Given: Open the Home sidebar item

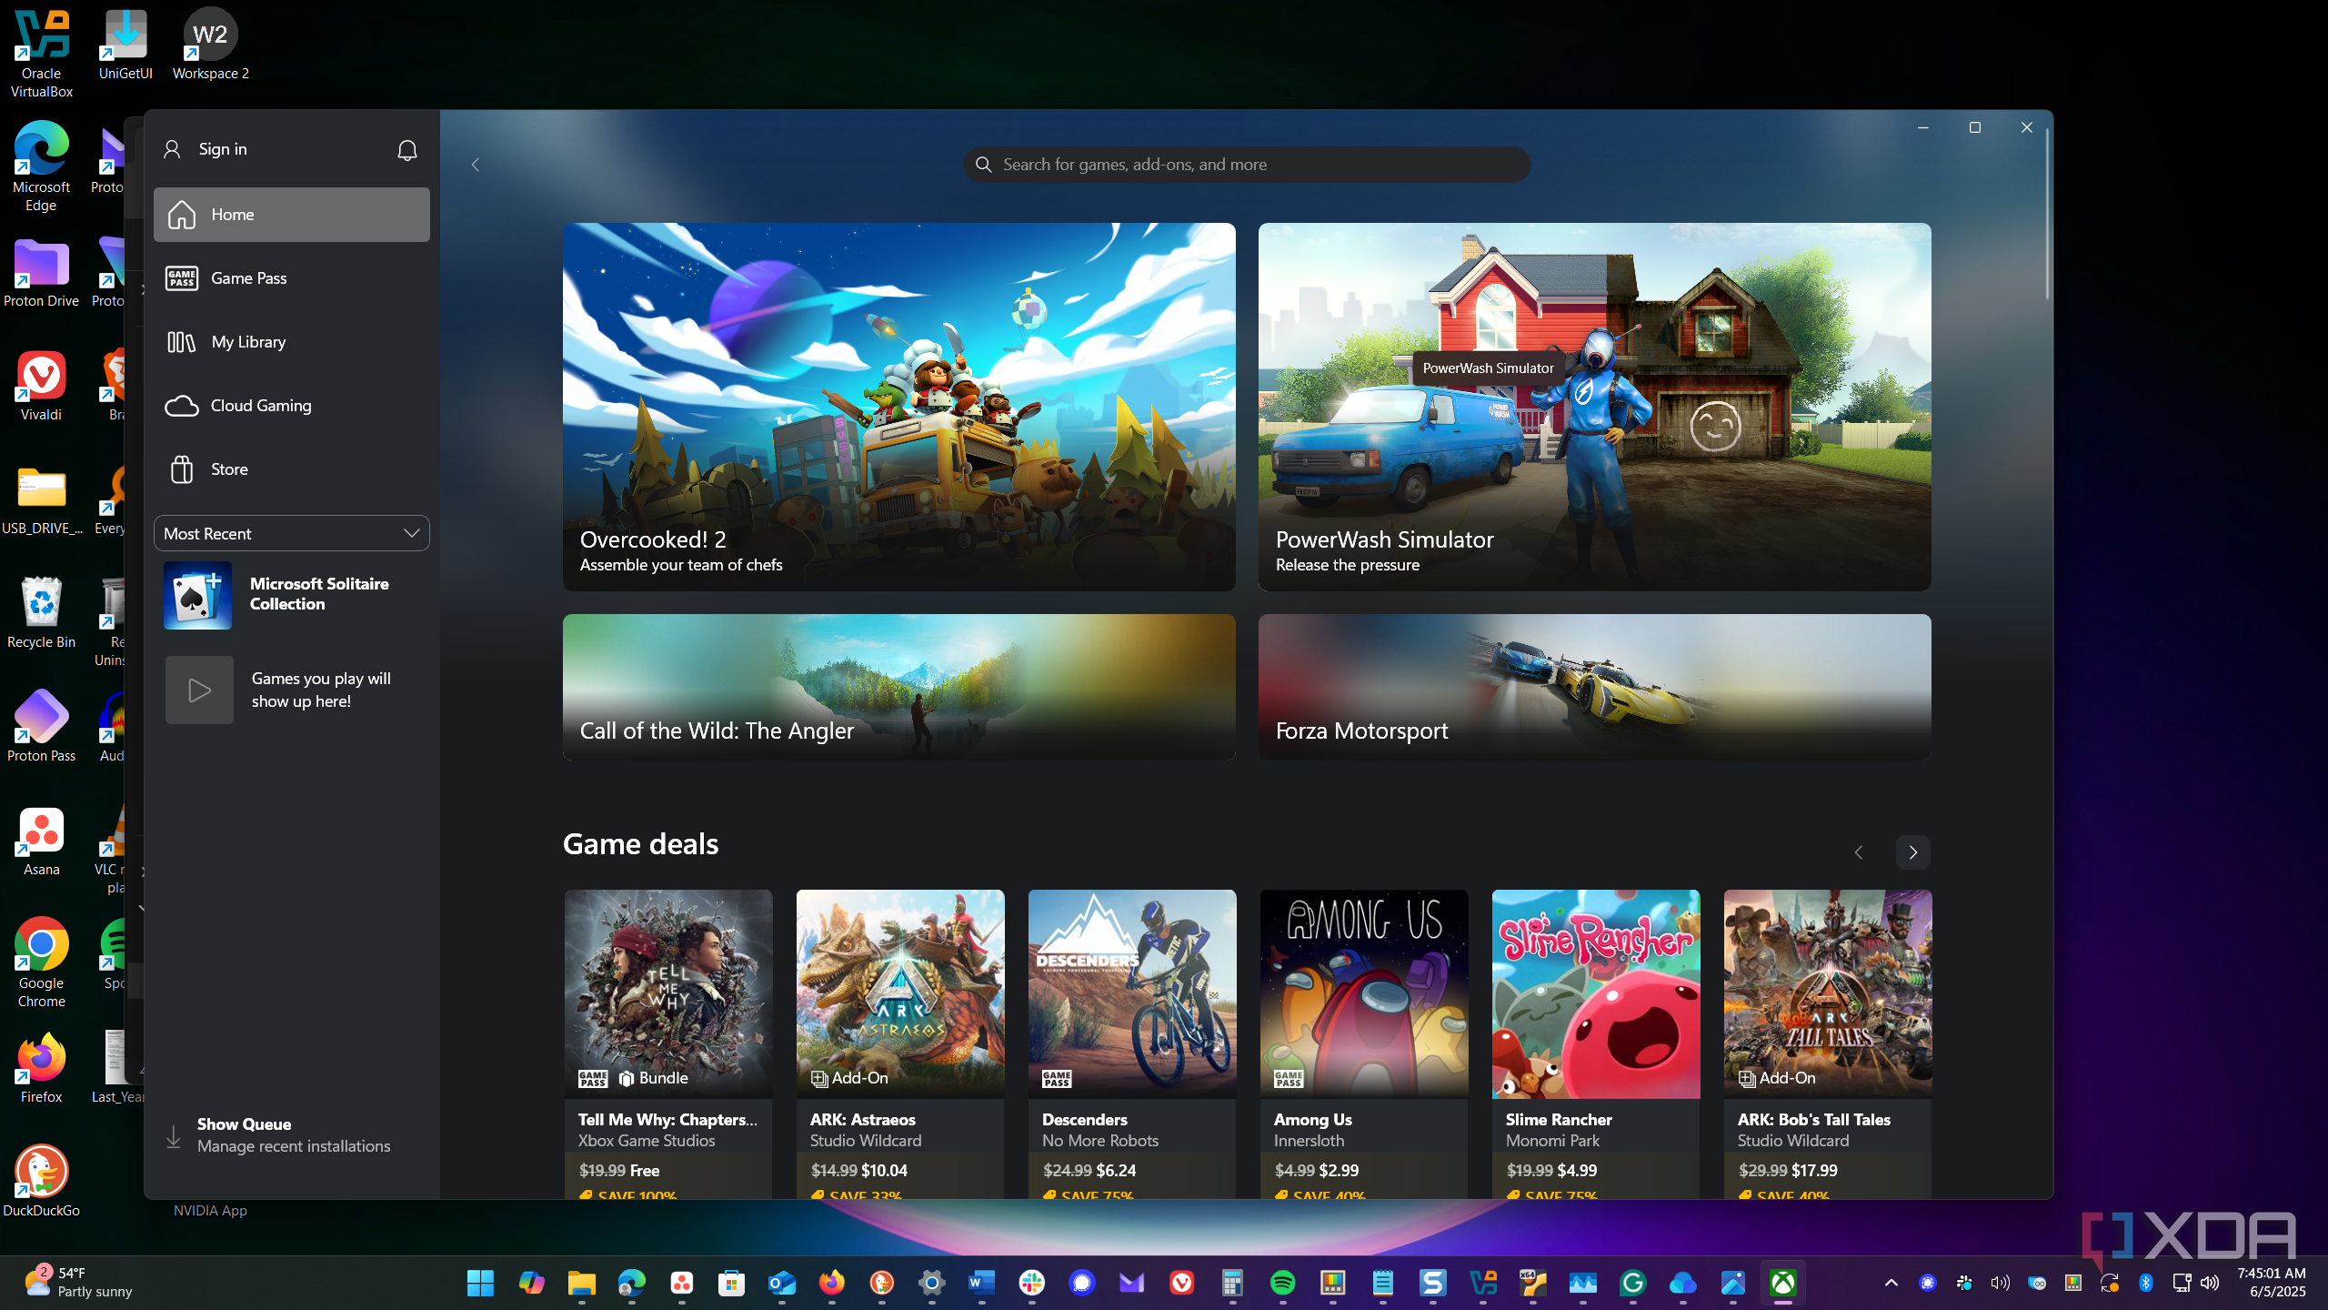Looking at the screenshot, I should click(x=292, y=215).
